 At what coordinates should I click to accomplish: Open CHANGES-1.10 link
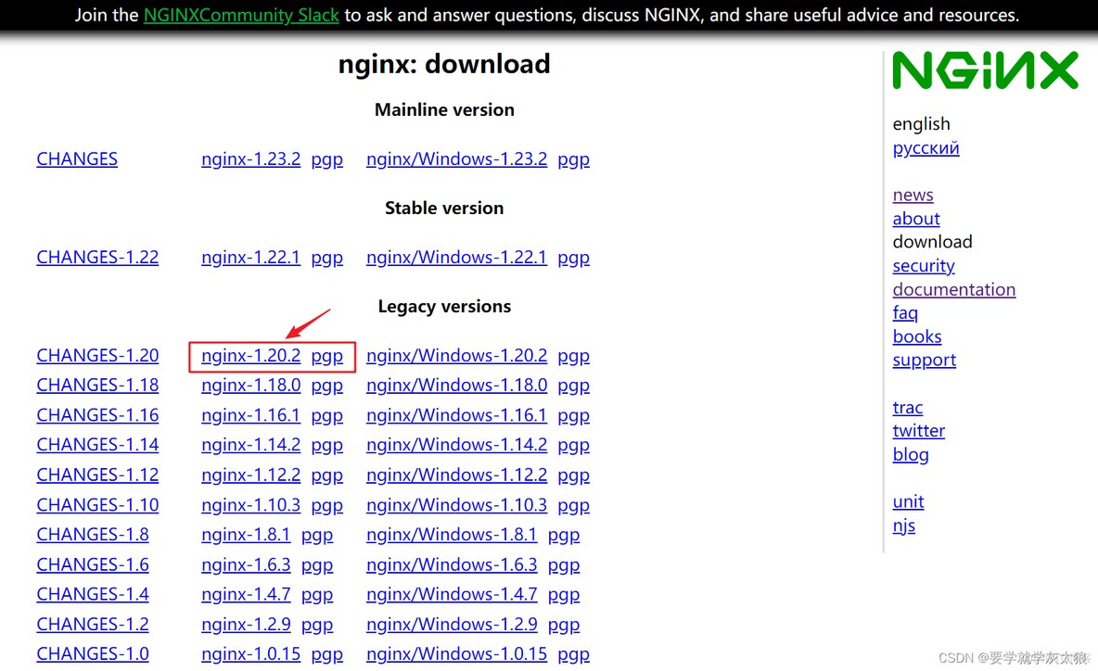[x=97, y=504]
